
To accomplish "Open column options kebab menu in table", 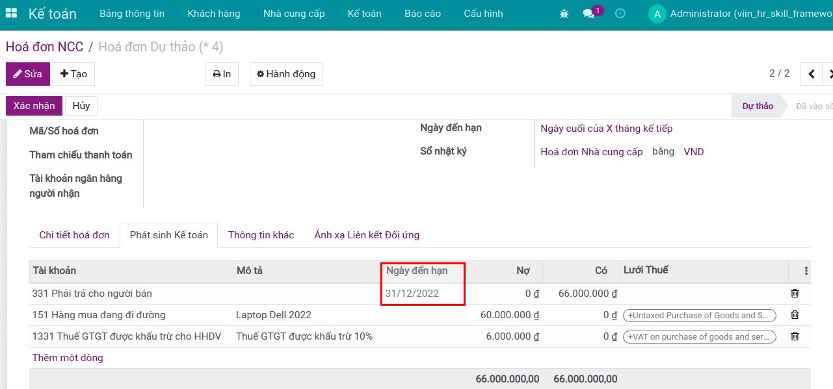I will [x=806, y=271].
